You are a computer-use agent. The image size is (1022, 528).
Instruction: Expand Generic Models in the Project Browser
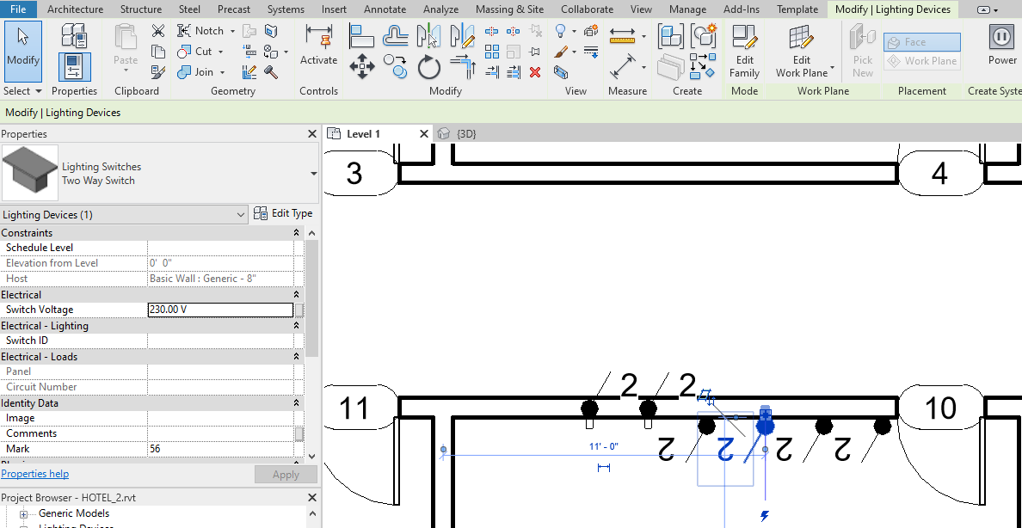pyautogui.click(x=23, y=513)
